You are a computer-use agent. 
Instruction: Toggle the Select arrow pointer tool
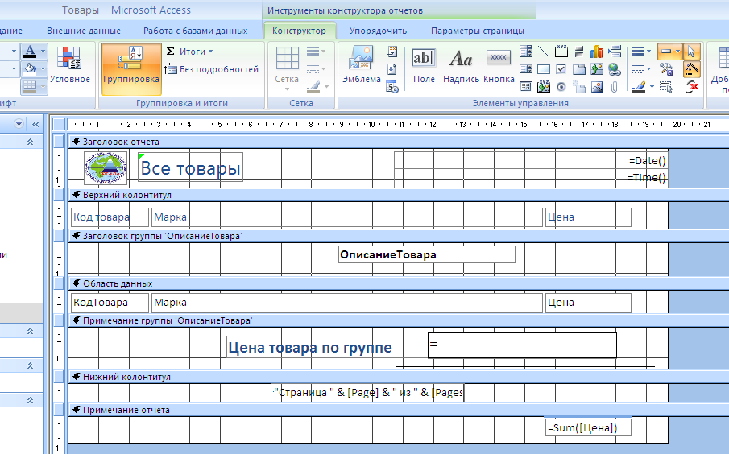click(692, 52)
